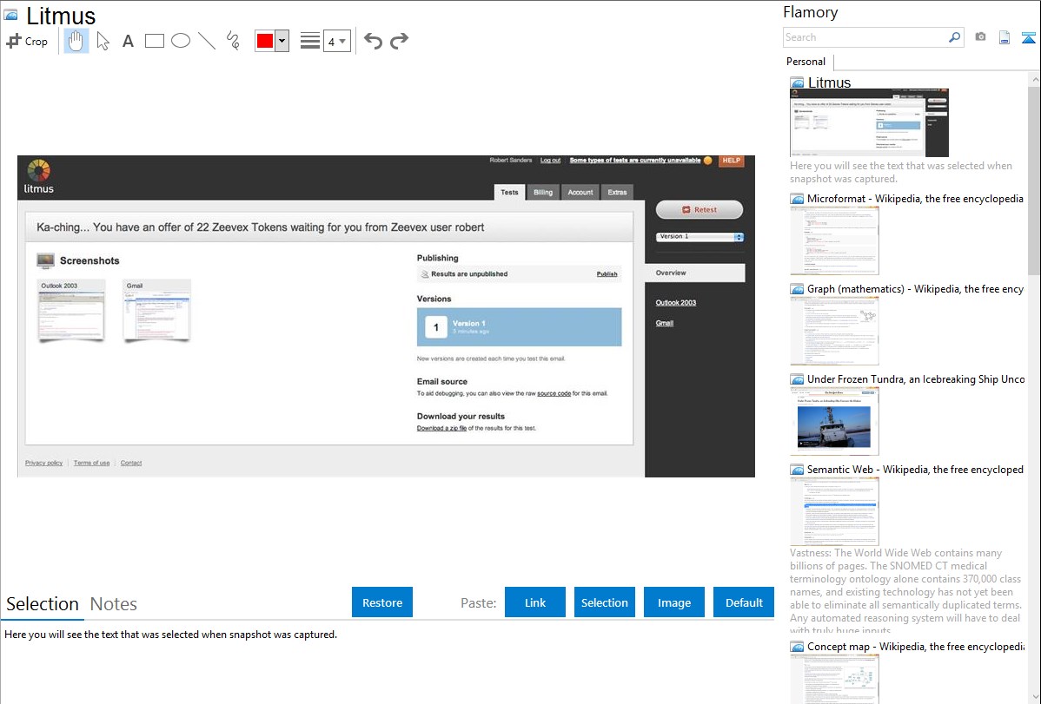Open the Personal tab
1041x704 pixels.
coord(806,62)
